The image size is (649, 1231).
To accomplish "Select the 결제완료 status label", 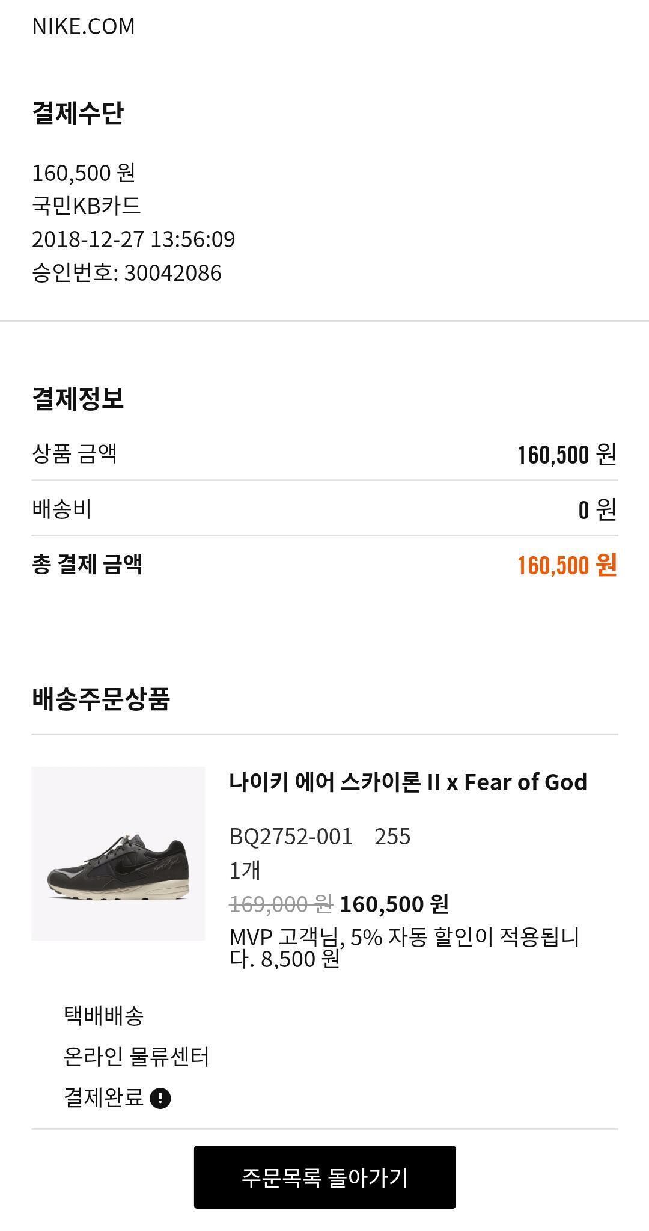I will (x=103, y=1097).
